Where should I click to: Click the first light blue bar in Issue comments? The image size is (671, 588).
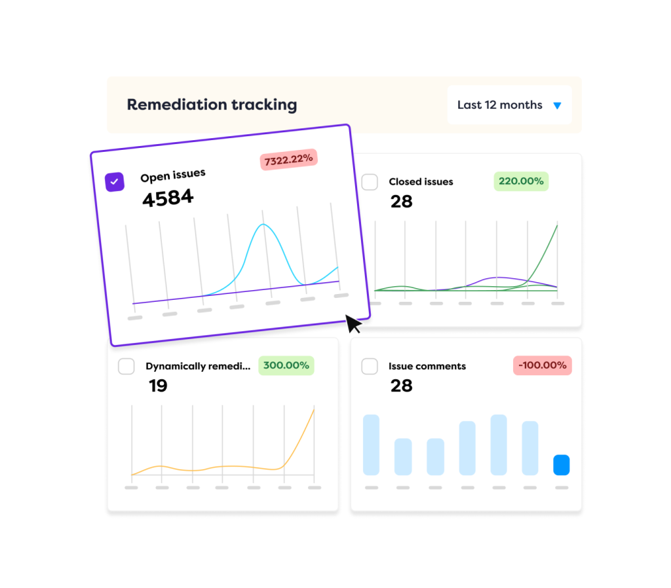[371, 445]
